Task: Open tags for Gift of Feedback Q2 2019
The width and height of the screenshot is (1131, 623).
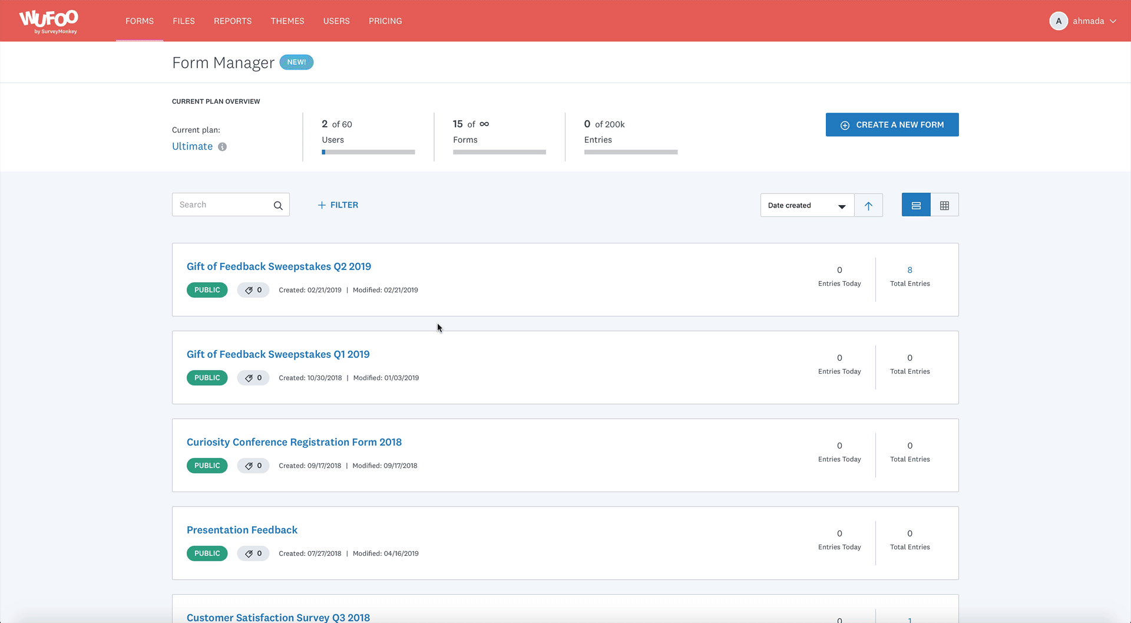Action: click(253, 290)
